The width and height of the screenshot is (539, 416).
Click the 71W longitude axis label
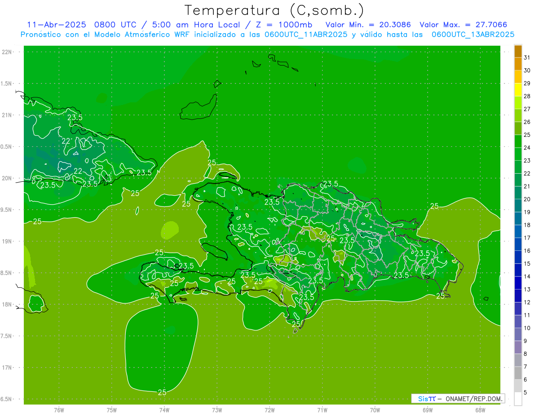[x=322, y=410]
